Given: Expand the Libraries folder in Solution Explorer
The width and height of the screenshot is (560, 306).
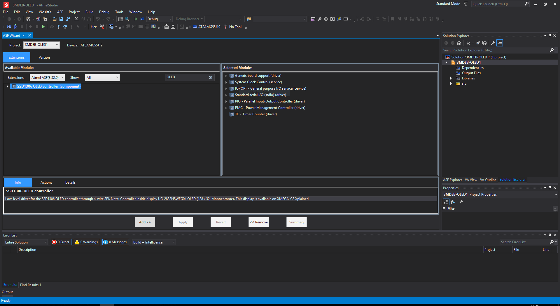Looking at the screenshot, I should click(451, 78).
